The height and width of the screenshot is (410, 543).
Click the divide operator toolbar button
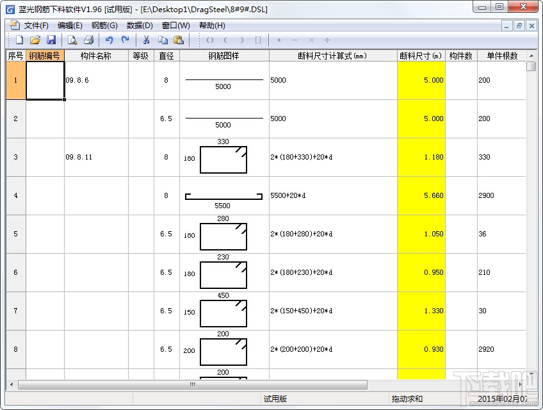[327, 40]
